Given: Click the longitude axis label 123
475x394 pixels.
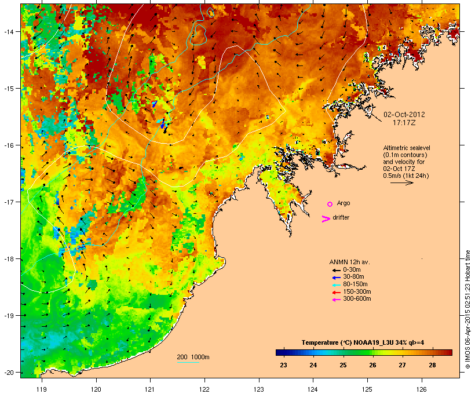Looking at the screenshot, I should pyautogui.click(x=259, y=389).
